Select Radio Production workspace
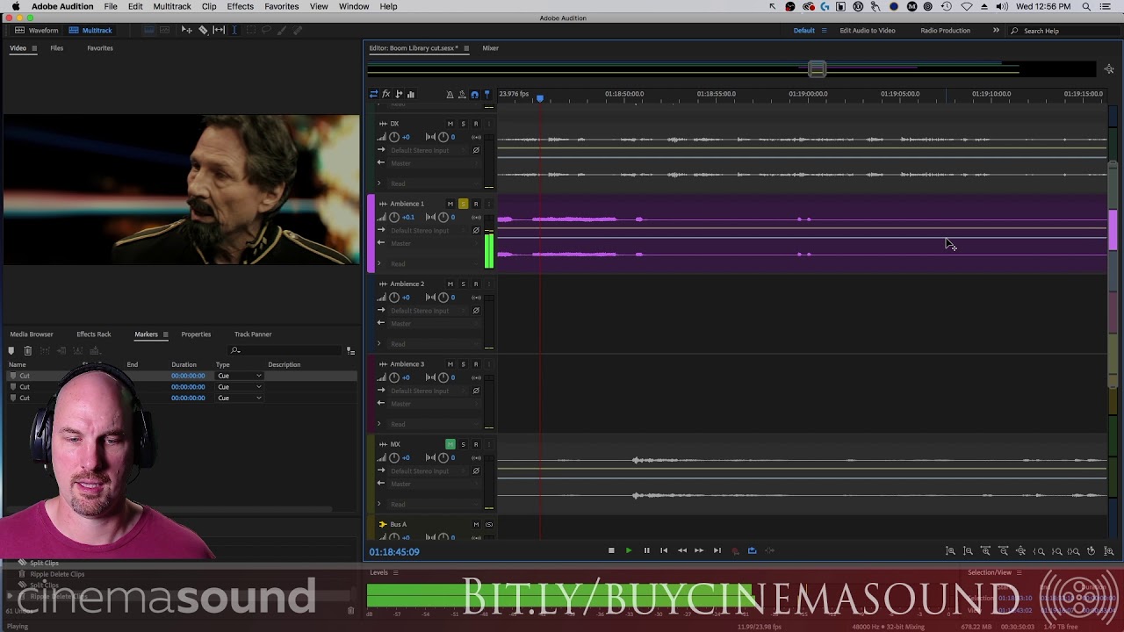 [945, 31]
